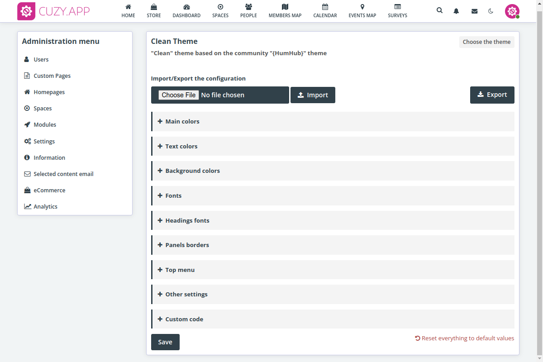This screenshot has height=362, width=543.
Task: Expand the Main colors section
Action: tap(182, 121)
